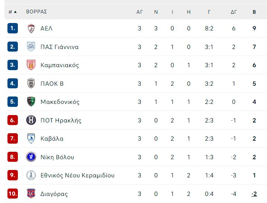This screenshot has width=267, height=203.
Task: Select the ΠΑΟΚ Β eagle emblem
Action: (x=31, y=84)
